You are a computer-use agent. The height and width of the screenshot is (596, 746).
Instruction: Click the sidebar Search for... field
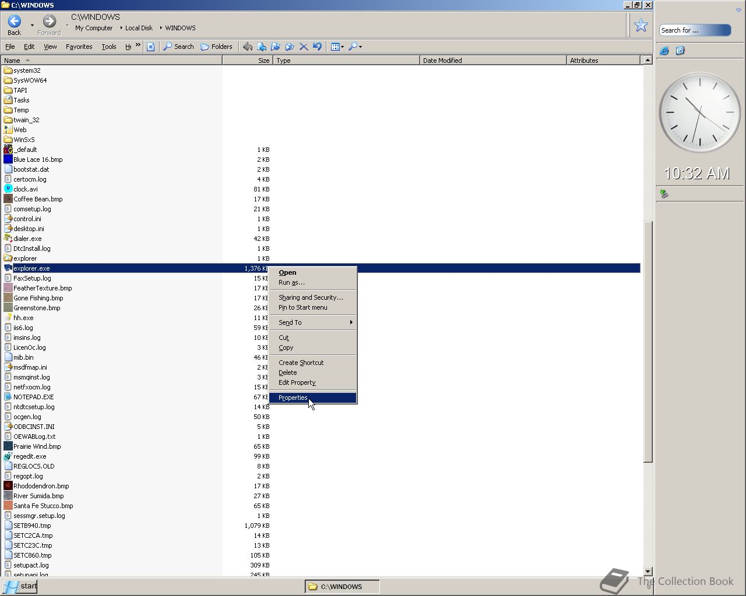click(695, 30)
